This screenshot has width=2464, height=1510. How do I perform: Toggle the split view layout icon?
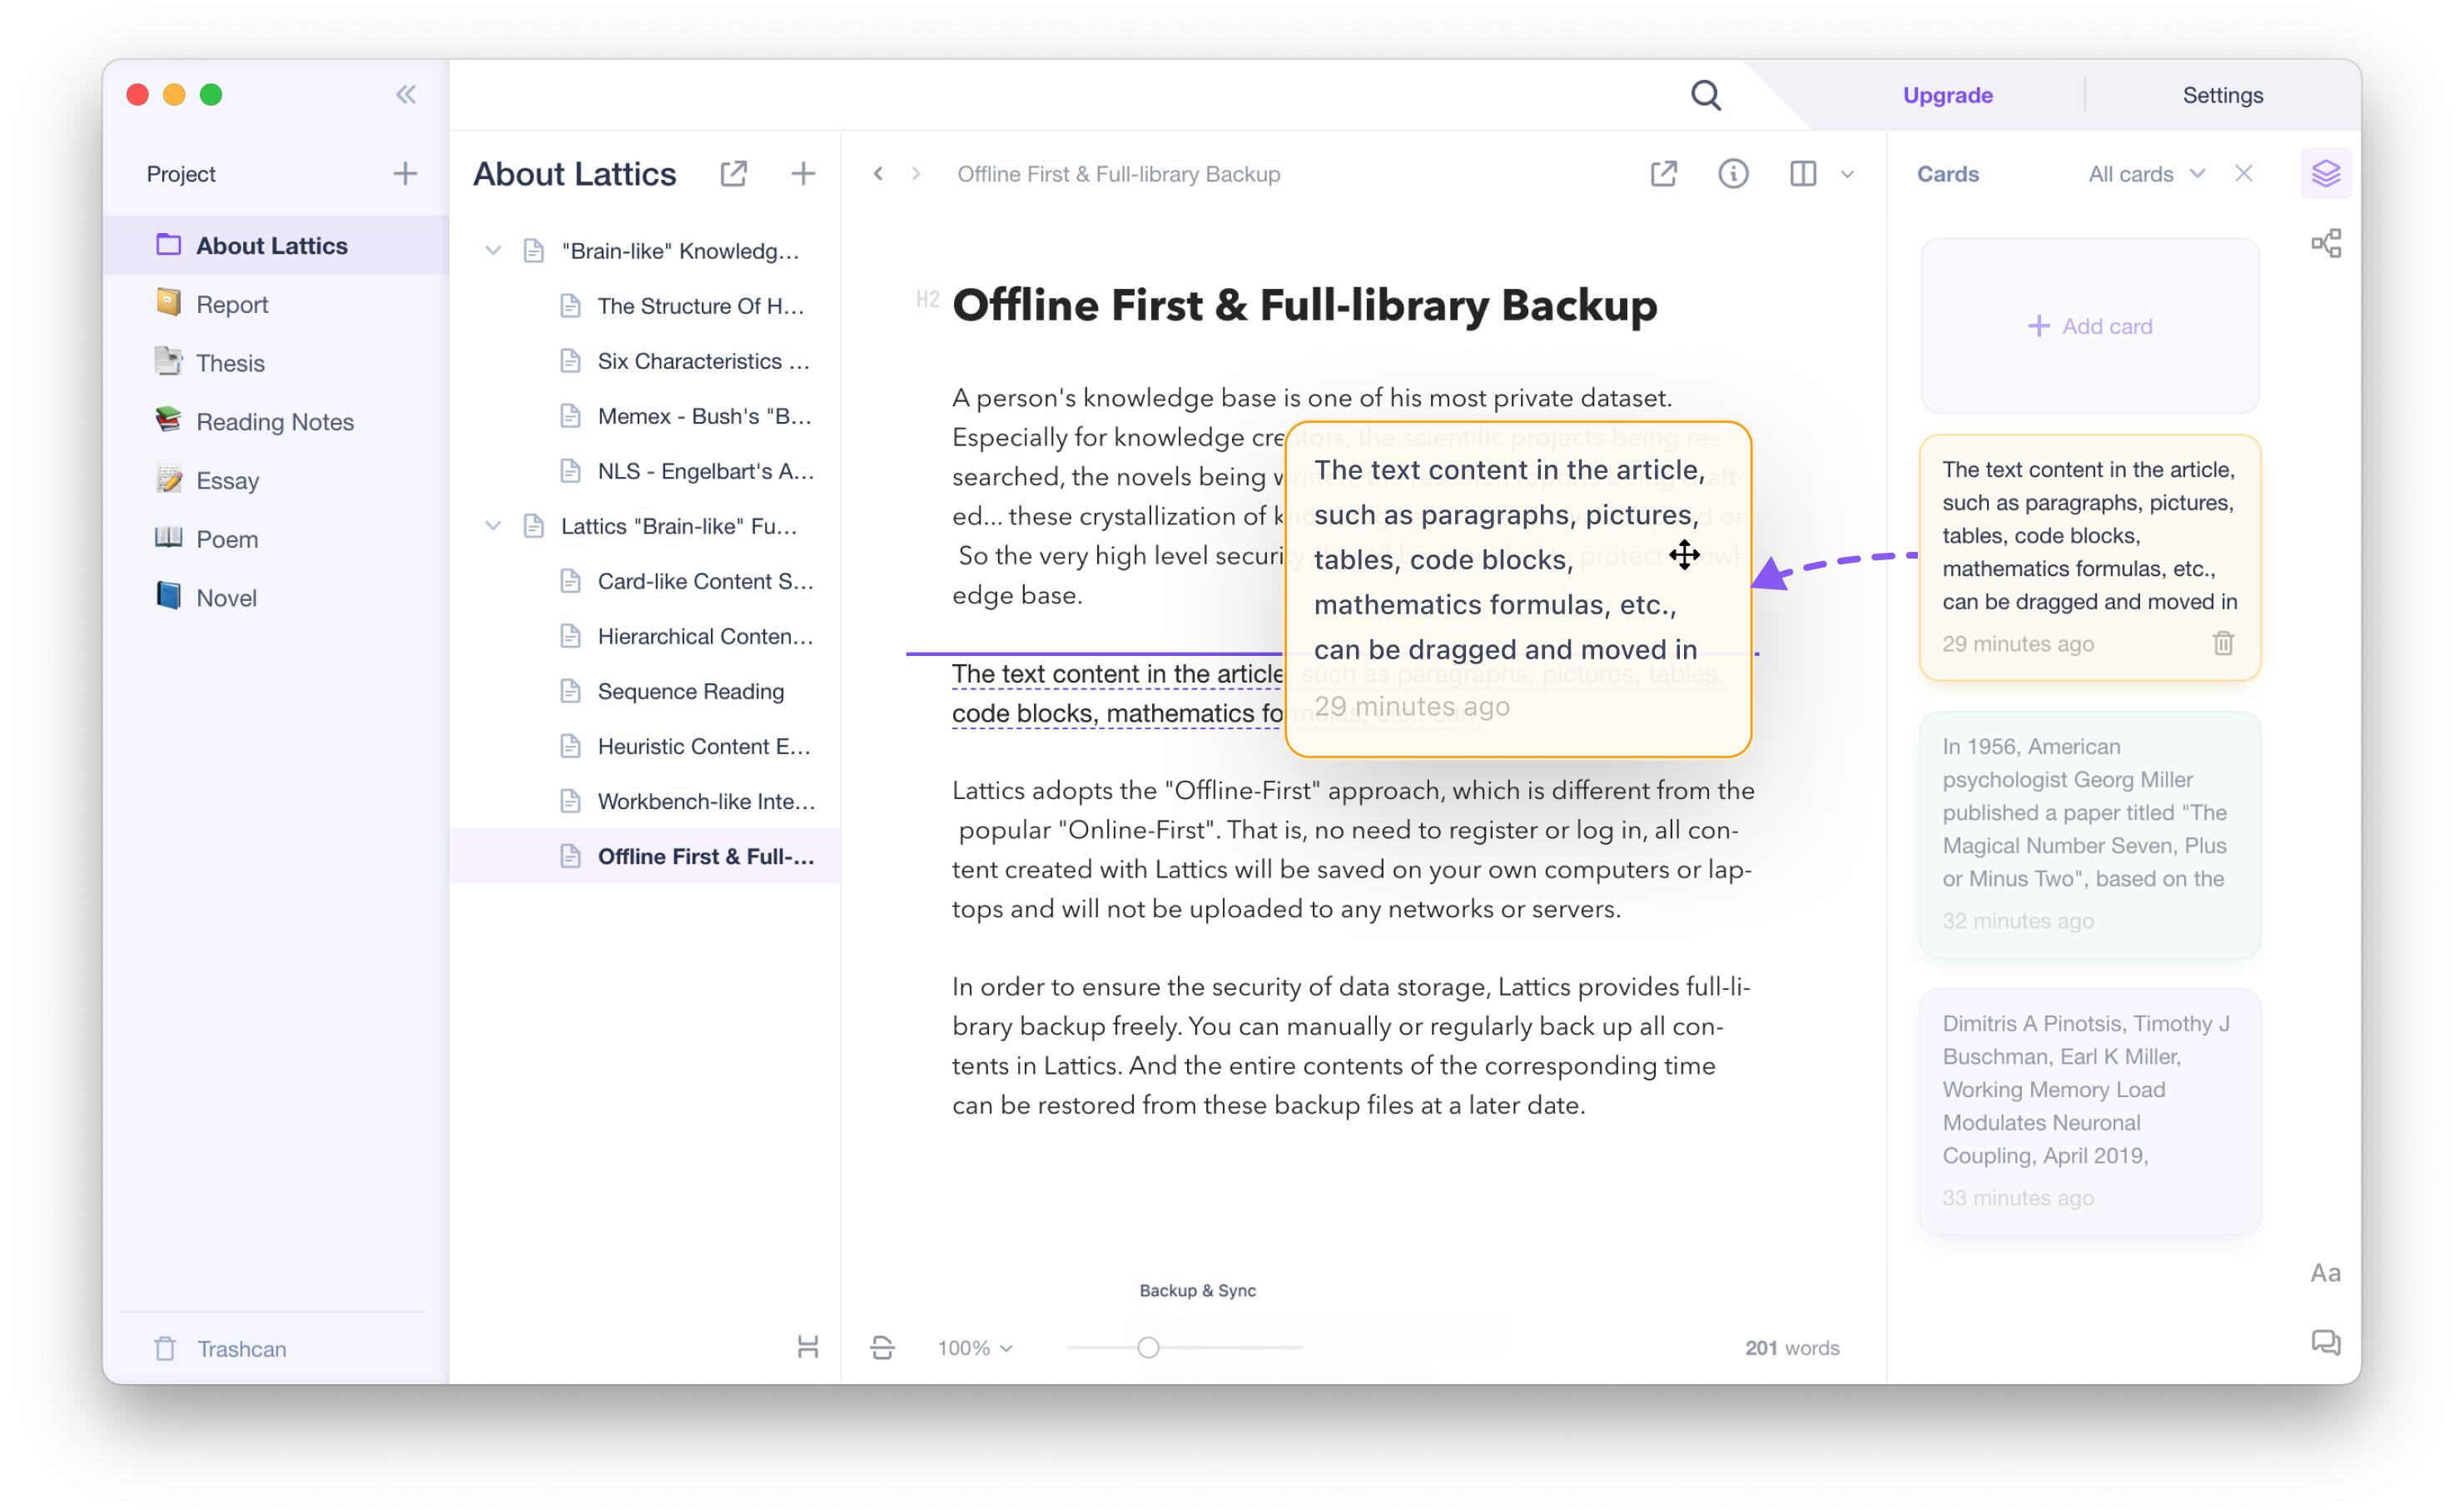(x=1802, y=174)
